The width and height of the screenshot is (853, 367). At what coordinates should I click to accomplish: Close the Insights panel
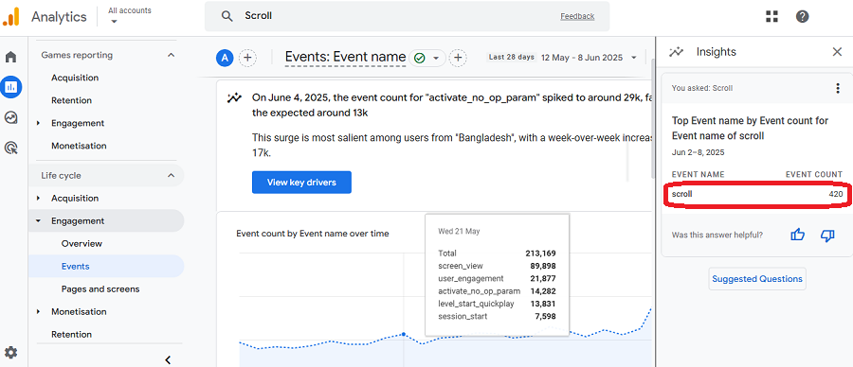(x=837, y=52)
